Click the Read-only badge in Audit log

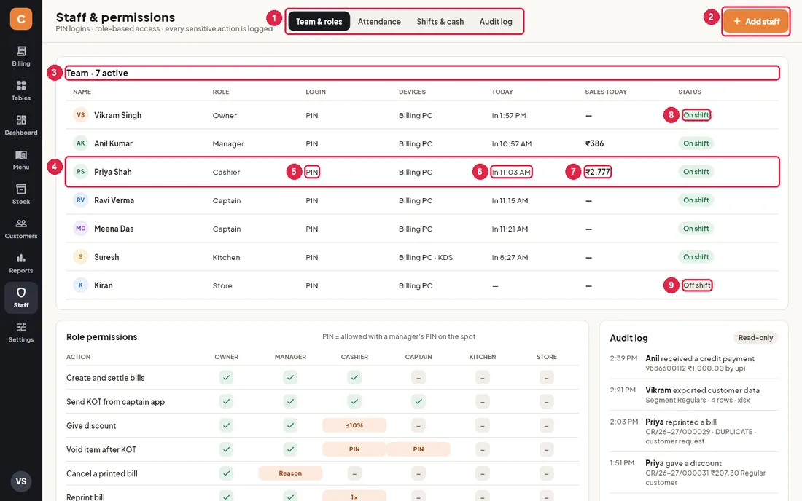click(x=755, y=338)
